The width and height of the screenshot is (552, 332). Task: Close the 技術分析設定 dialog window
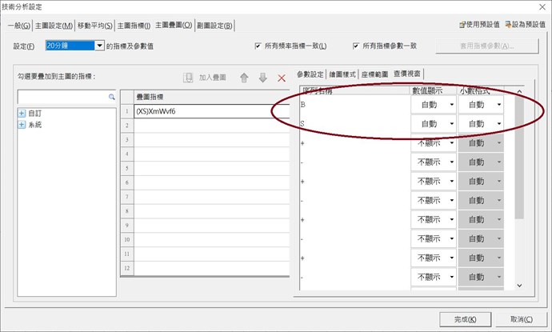(x=538, y=8)
